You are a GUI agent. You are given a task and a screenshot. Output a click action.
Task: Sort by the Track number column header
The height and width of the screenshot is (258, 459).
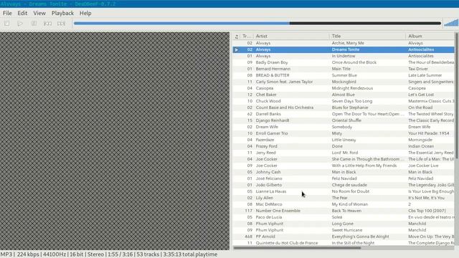pyautogui.click(x=247, y=37)
